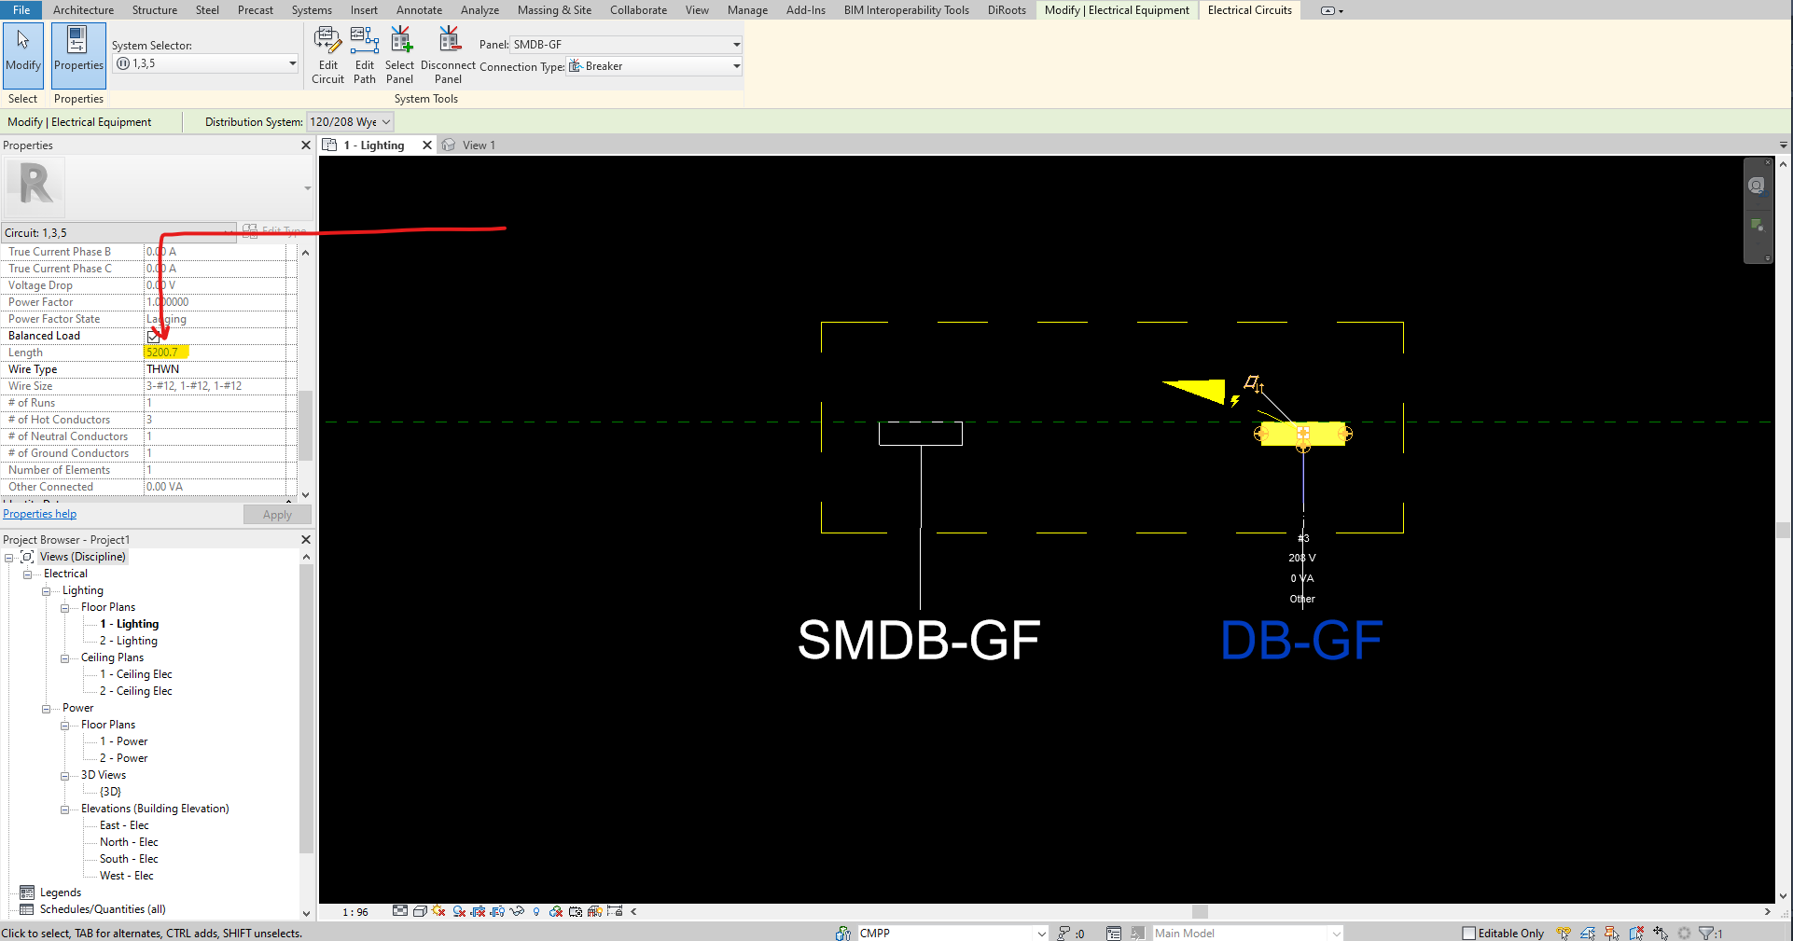The image size is (1793, 941).
Task: Click Reveal Hidden Elements lightbulb icon
Action: 536,911
